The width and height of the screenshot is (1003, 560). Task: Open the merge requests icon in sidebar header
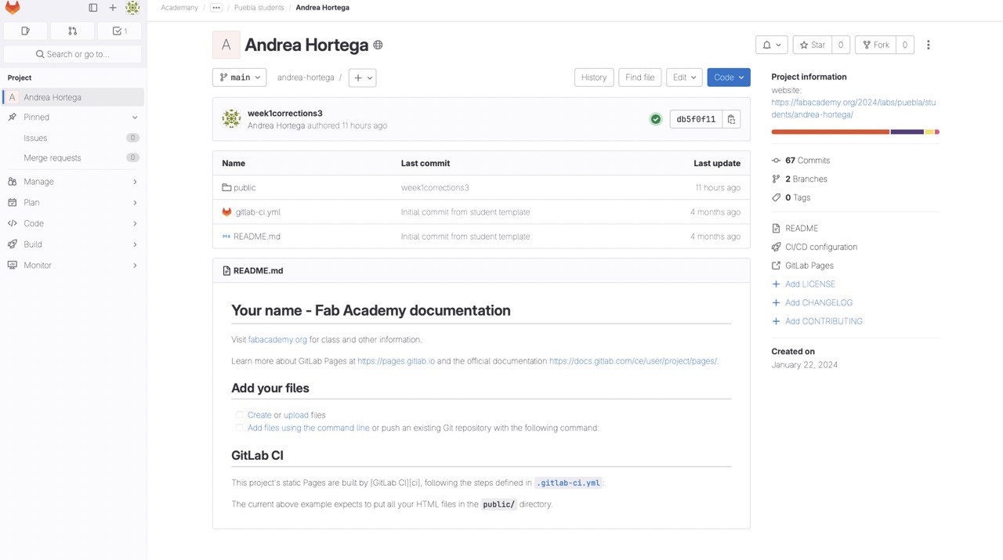point(73,31)
